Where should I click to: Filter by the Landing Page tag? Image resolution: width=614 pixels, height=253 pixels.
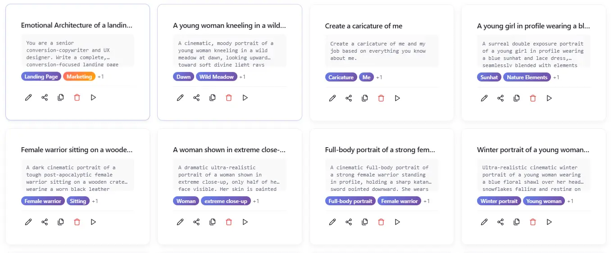(x=41, y=77)
